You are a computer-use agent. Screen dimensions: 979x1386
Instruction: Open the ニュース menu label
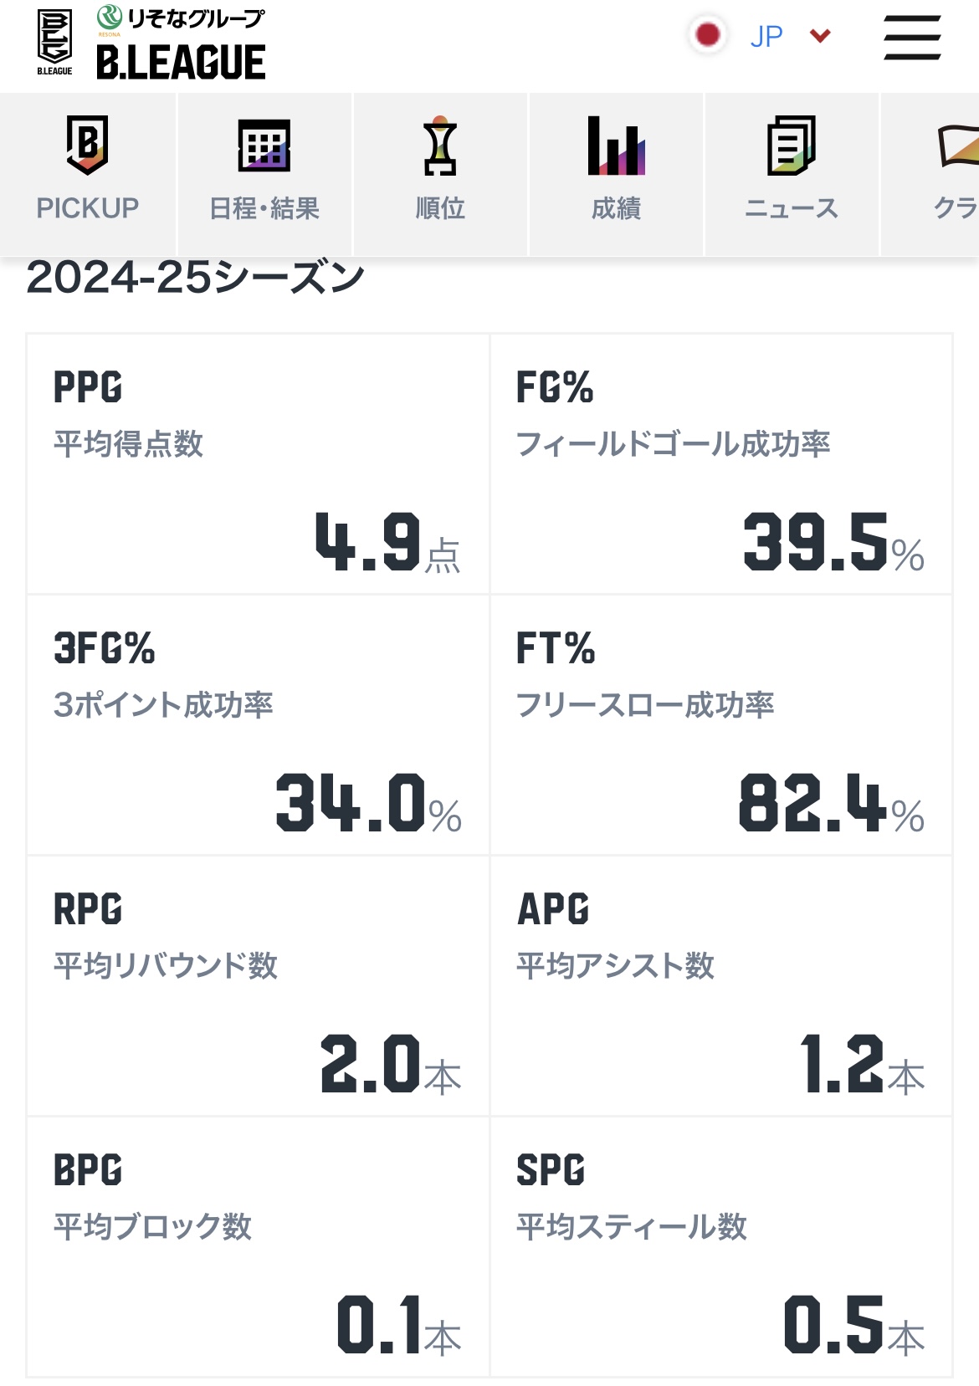click(792, 208)
